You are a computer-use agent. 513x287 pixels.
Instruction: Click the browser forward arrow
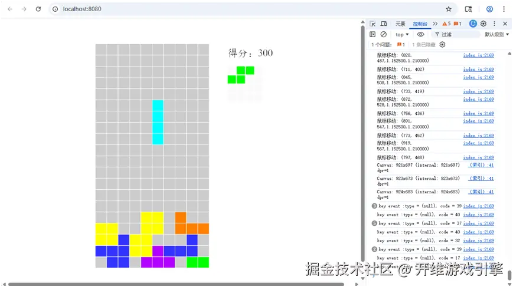point(24,9)
